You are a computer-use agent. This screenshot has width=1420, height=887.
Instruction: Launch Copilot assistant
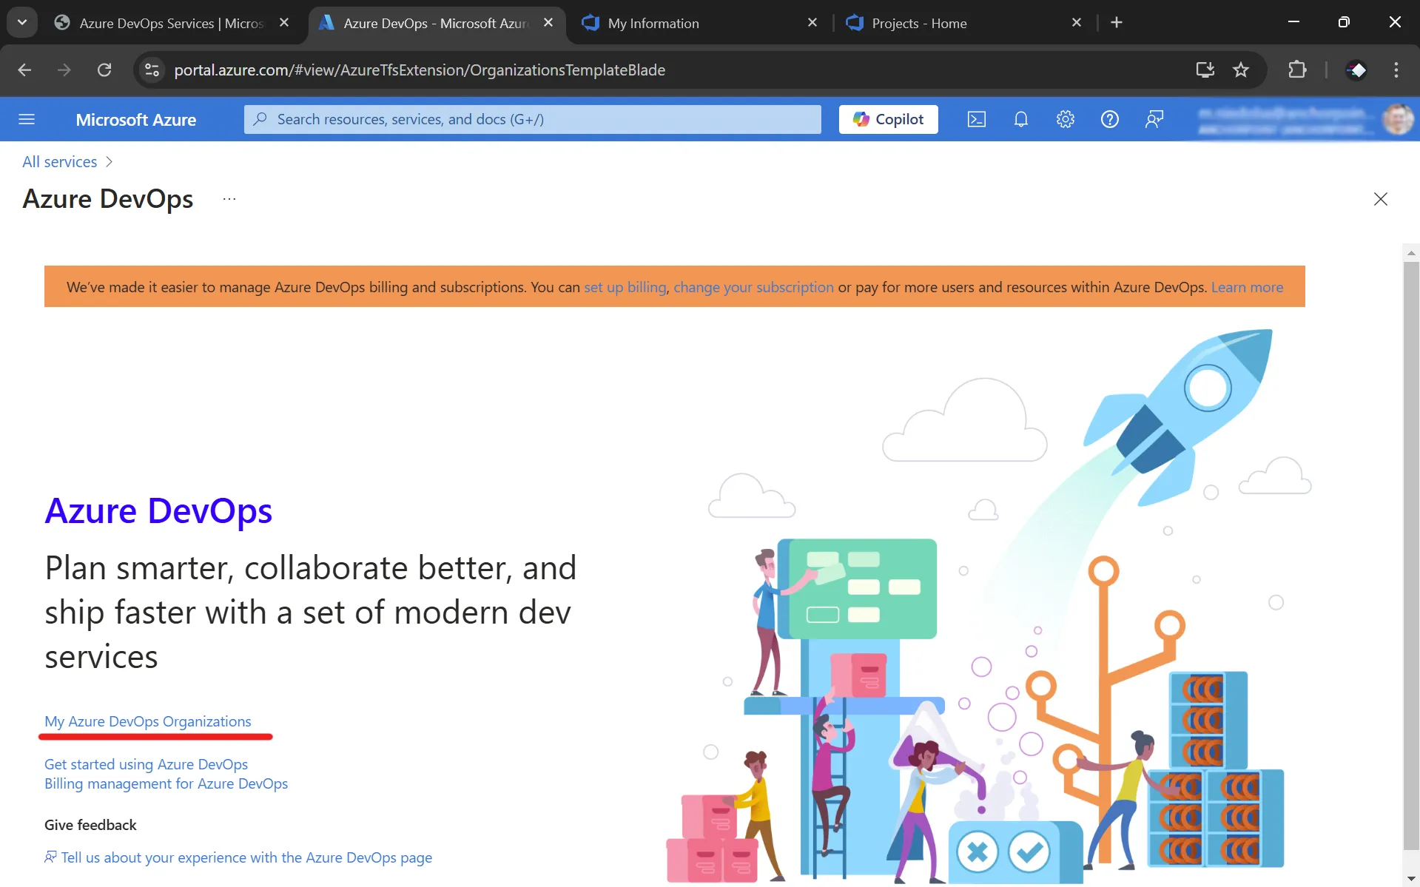887,118
